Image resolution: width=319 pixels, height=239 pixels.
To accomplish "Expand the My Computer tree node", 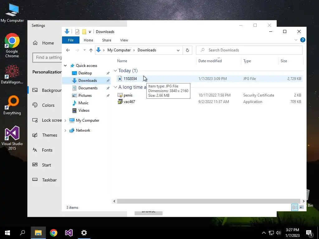I will coord(65,120).
